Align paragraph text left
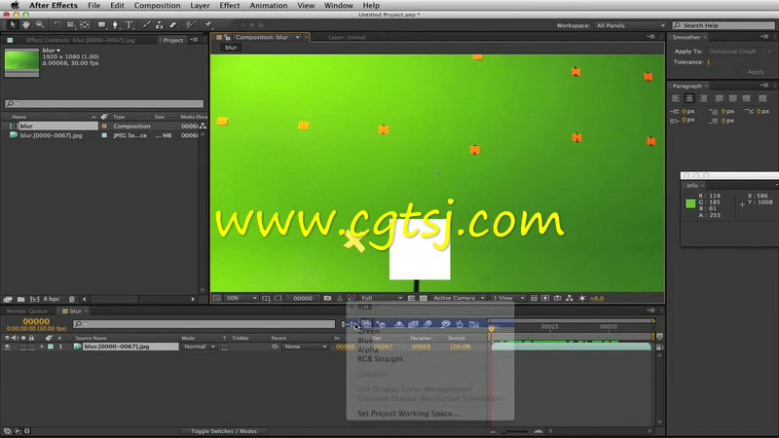Viewport: 779px width, 438px height. [676, 98]
